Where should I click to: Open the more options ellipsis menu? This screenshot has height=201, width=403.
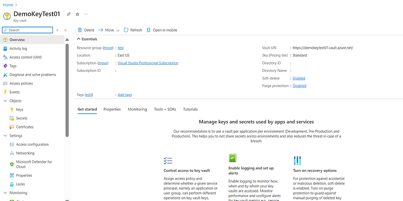(x=86, y=14)
